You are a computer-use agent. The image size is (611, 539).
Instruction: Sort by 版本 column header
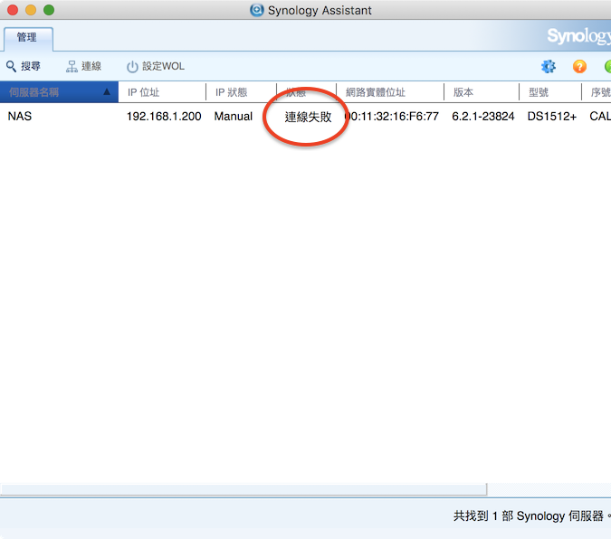(x=482, y=92)
